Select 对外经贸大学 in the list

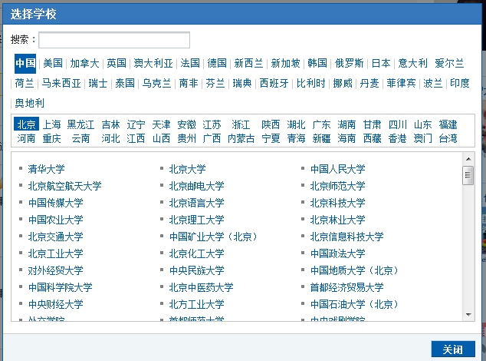click(x=55, y=270)
